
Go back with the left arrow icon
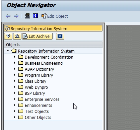point(8,16)
